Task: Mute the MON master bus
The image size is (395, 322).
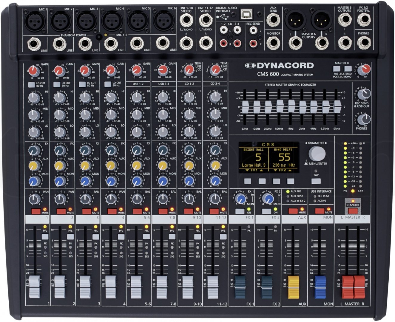Action: [320, 211]
